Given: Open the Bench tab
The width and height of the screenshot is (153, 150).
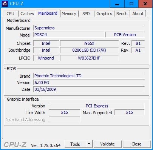Looking at the screenshot, I should point(122,14).
